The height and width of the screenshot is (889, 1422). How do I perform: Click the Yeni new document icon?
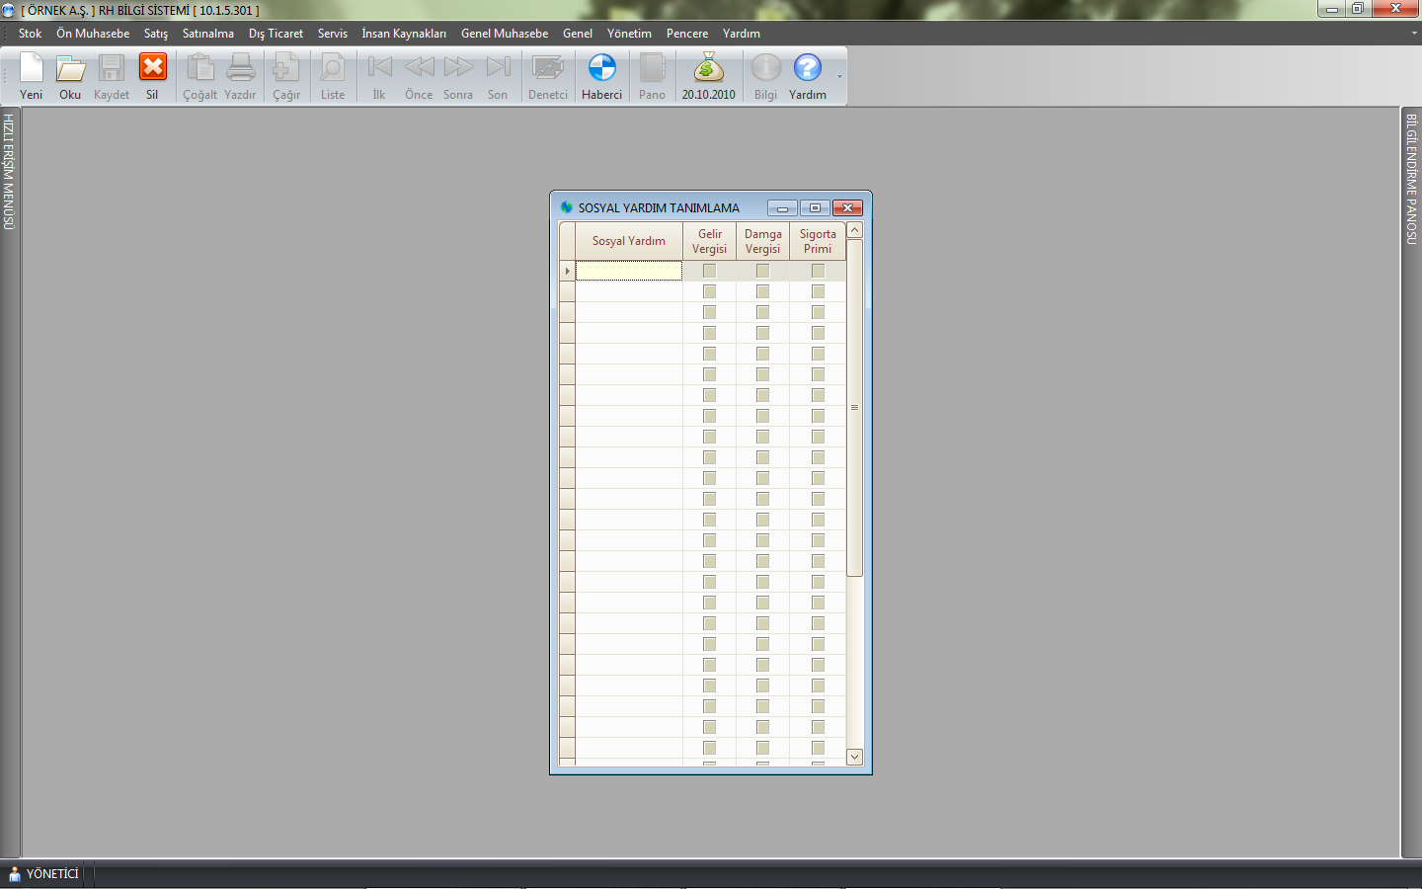32,76
